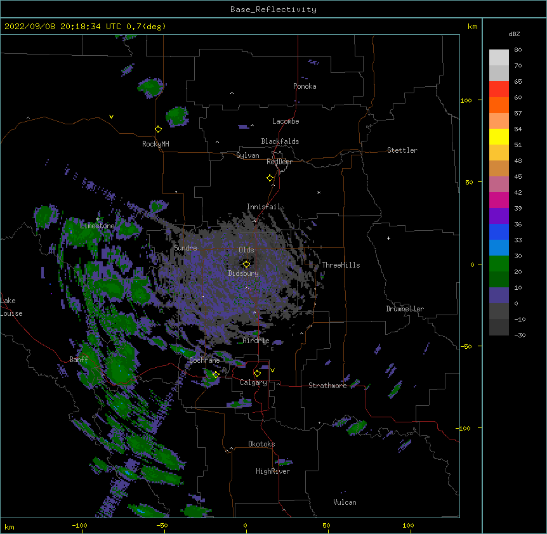Screen dimensions: 547x534
Task: Click the white asterisk above Limestone label
Action: tap(98, 219)
